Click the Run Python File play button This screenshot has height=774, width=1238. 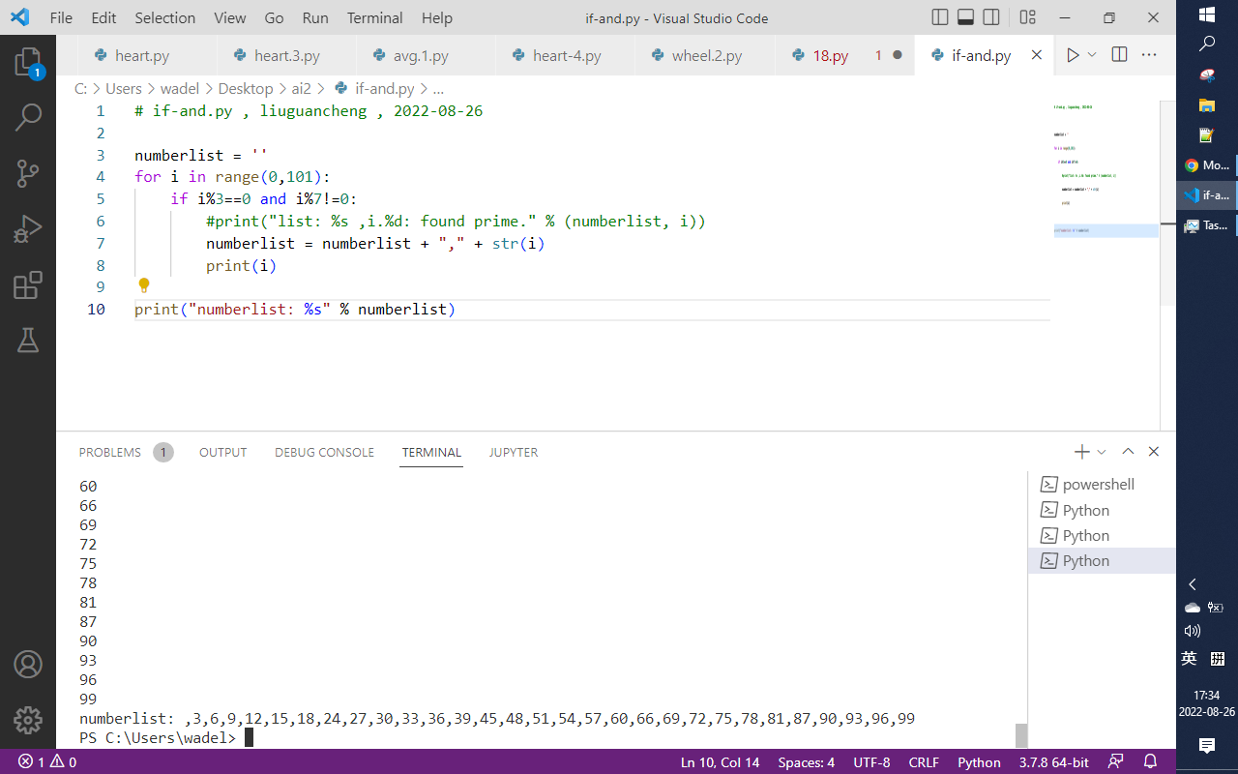[1073, 55]
